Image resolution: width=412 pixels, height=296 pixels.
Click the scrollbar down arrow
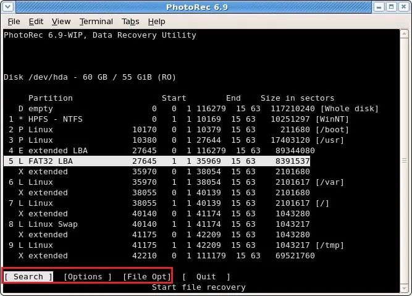click(404, 289)
